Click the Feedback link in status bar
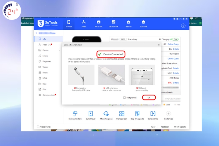Image resolution: width=219 pixels, height=146 pixels. click(165, 127)
